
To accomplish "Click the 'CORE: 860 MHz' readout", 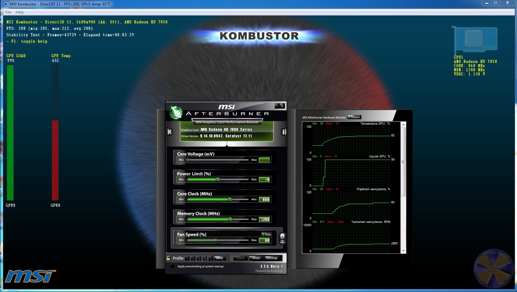I will point(469,66).
